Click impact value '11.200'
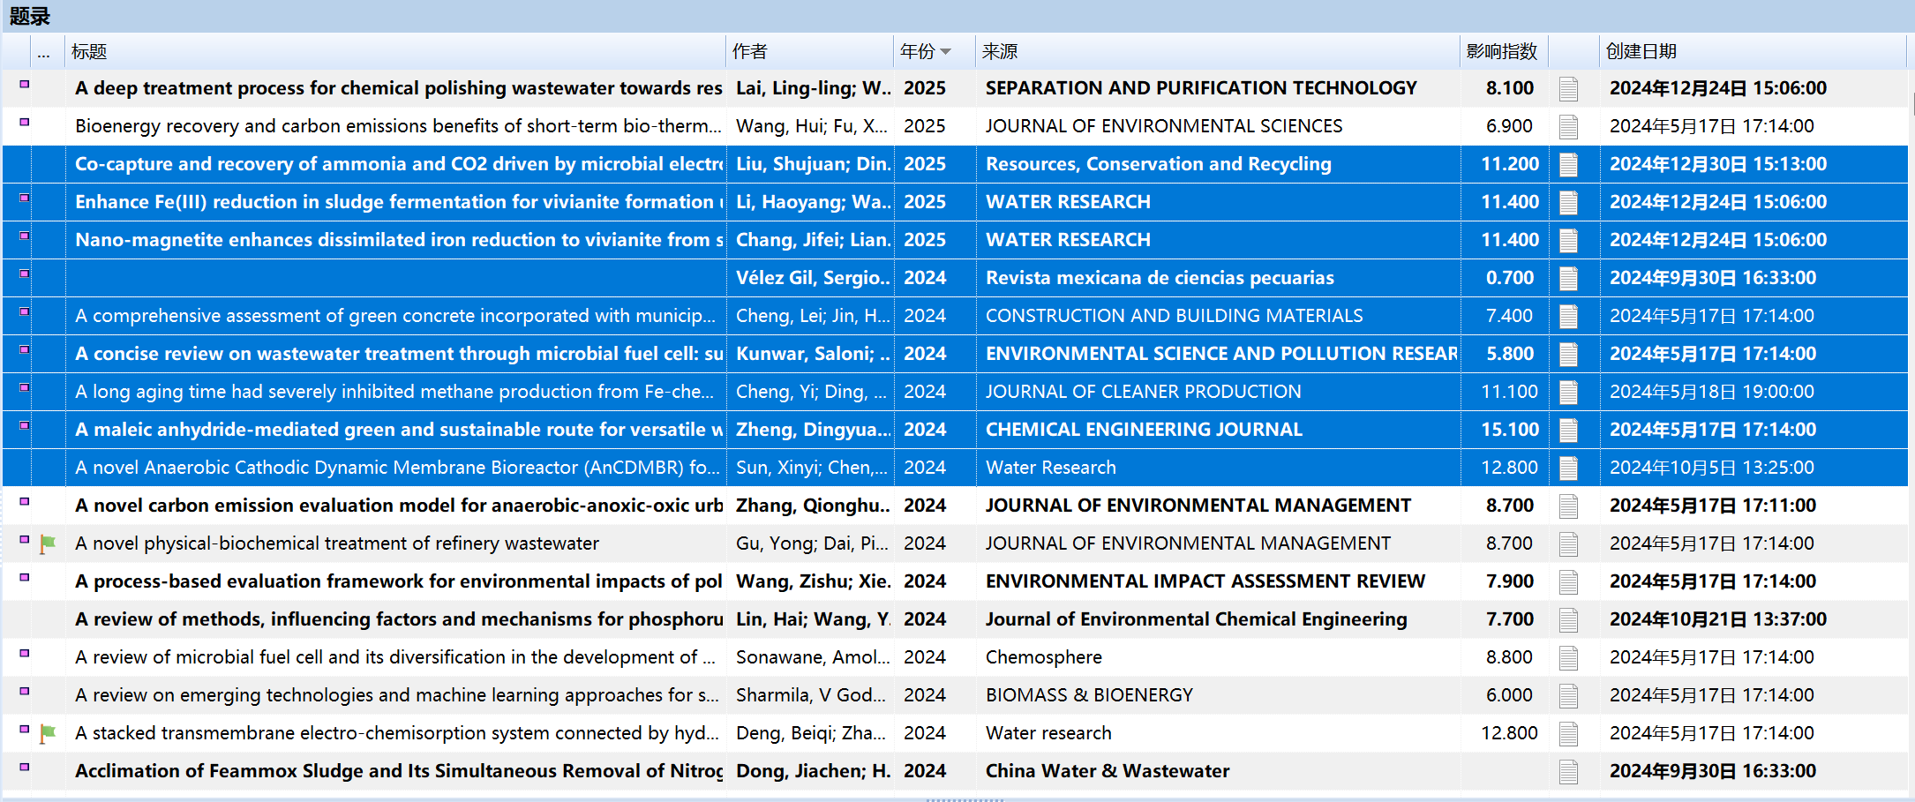This screenshot has height=802, width=1915. coord(1510,164)
